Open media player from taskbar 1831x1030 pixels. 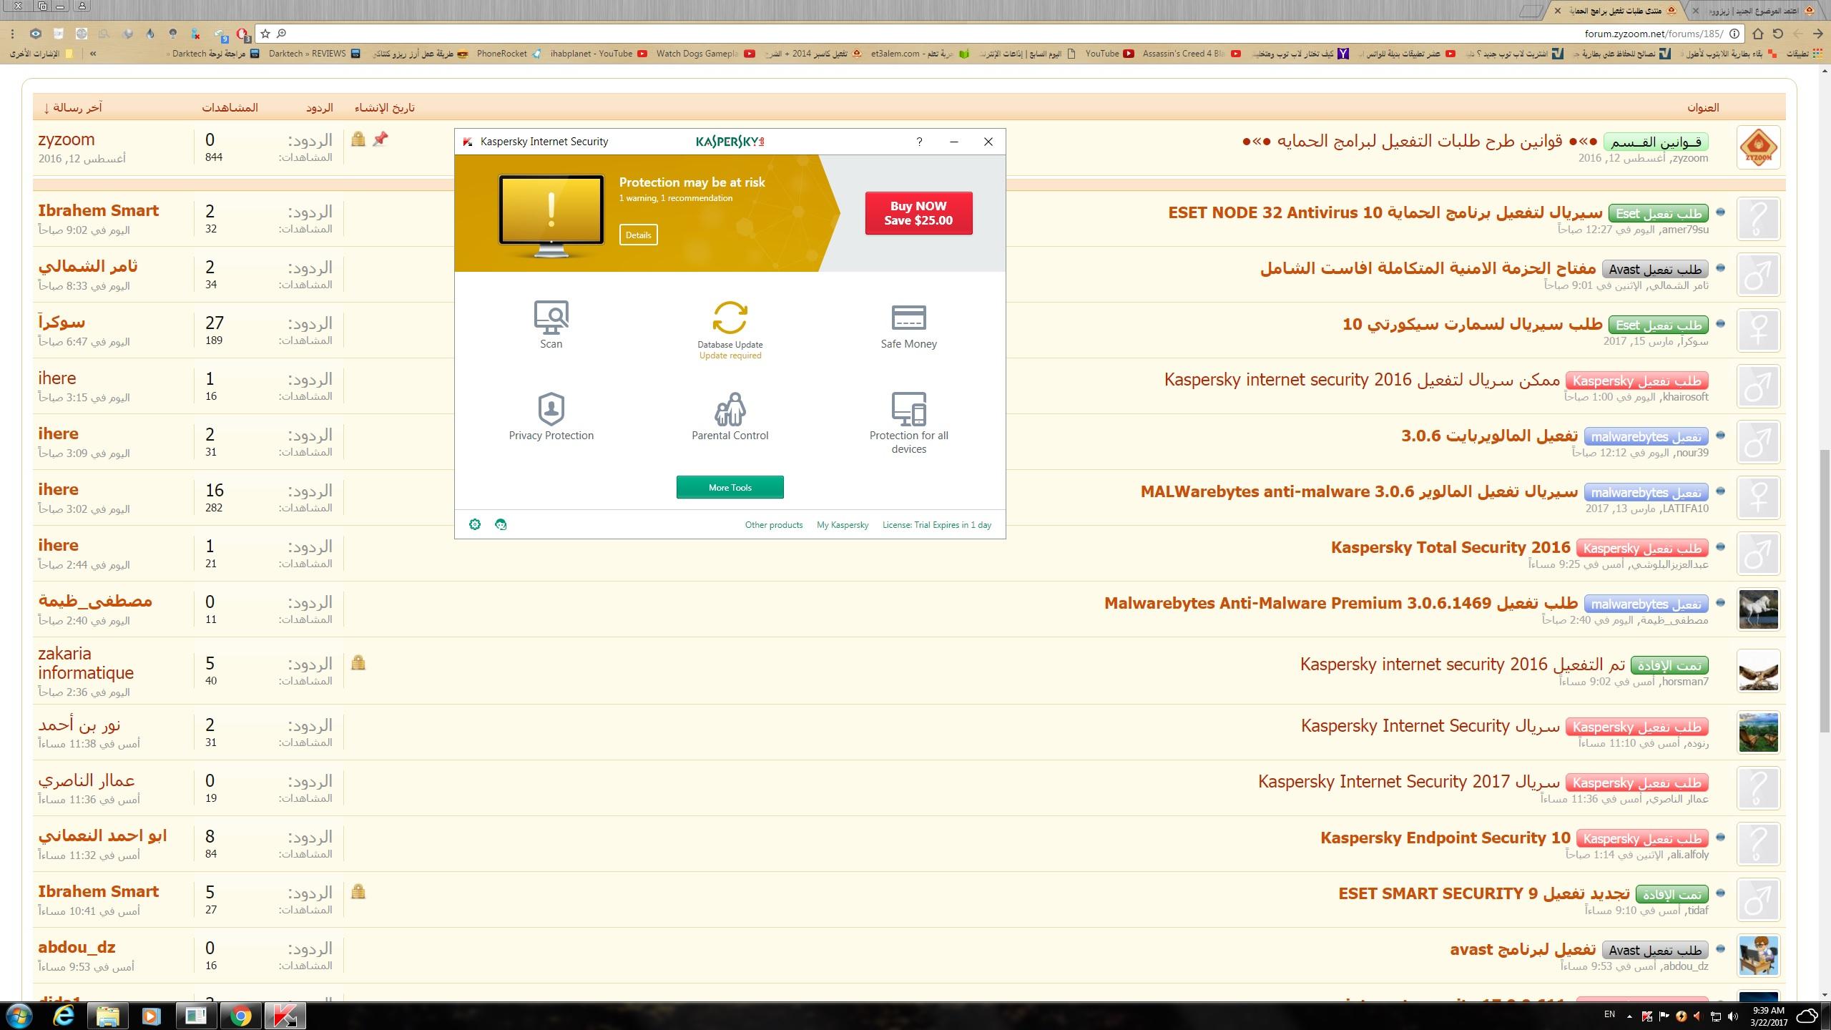pos(151,1016)
